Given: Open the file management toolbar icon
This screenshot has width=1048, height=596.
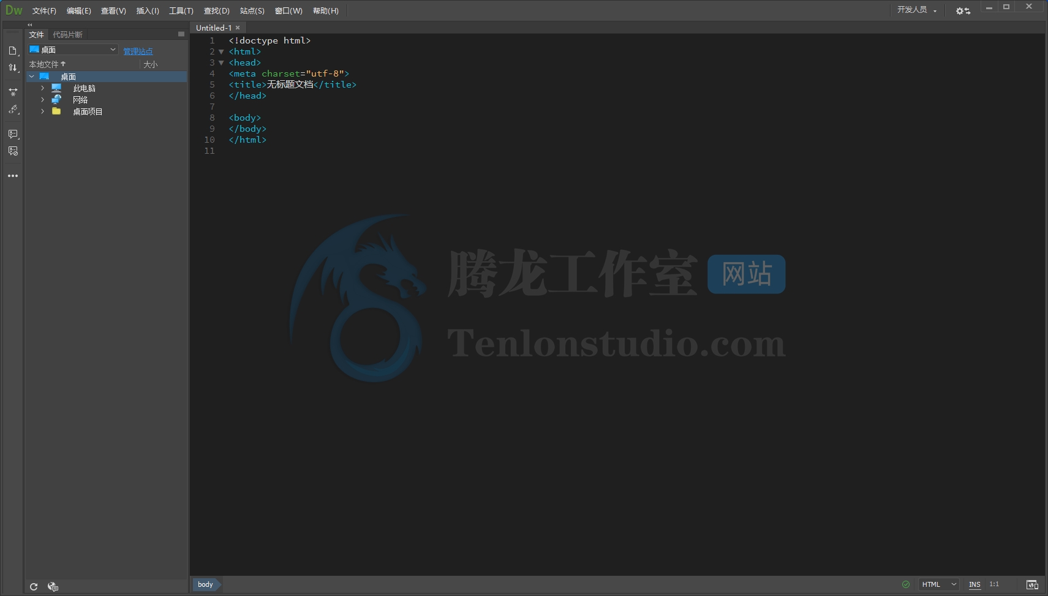Looking at the screenshot, I should pyautogui.click(x=13, y=51).
